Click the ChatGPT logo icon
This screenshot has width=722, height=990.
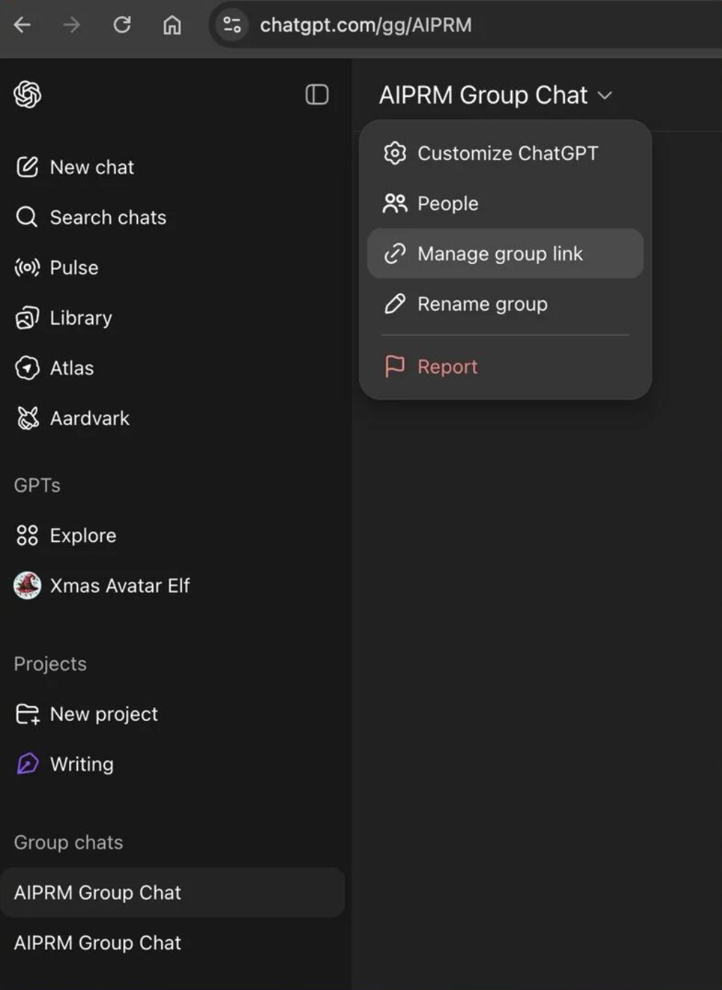click(27, 94)
